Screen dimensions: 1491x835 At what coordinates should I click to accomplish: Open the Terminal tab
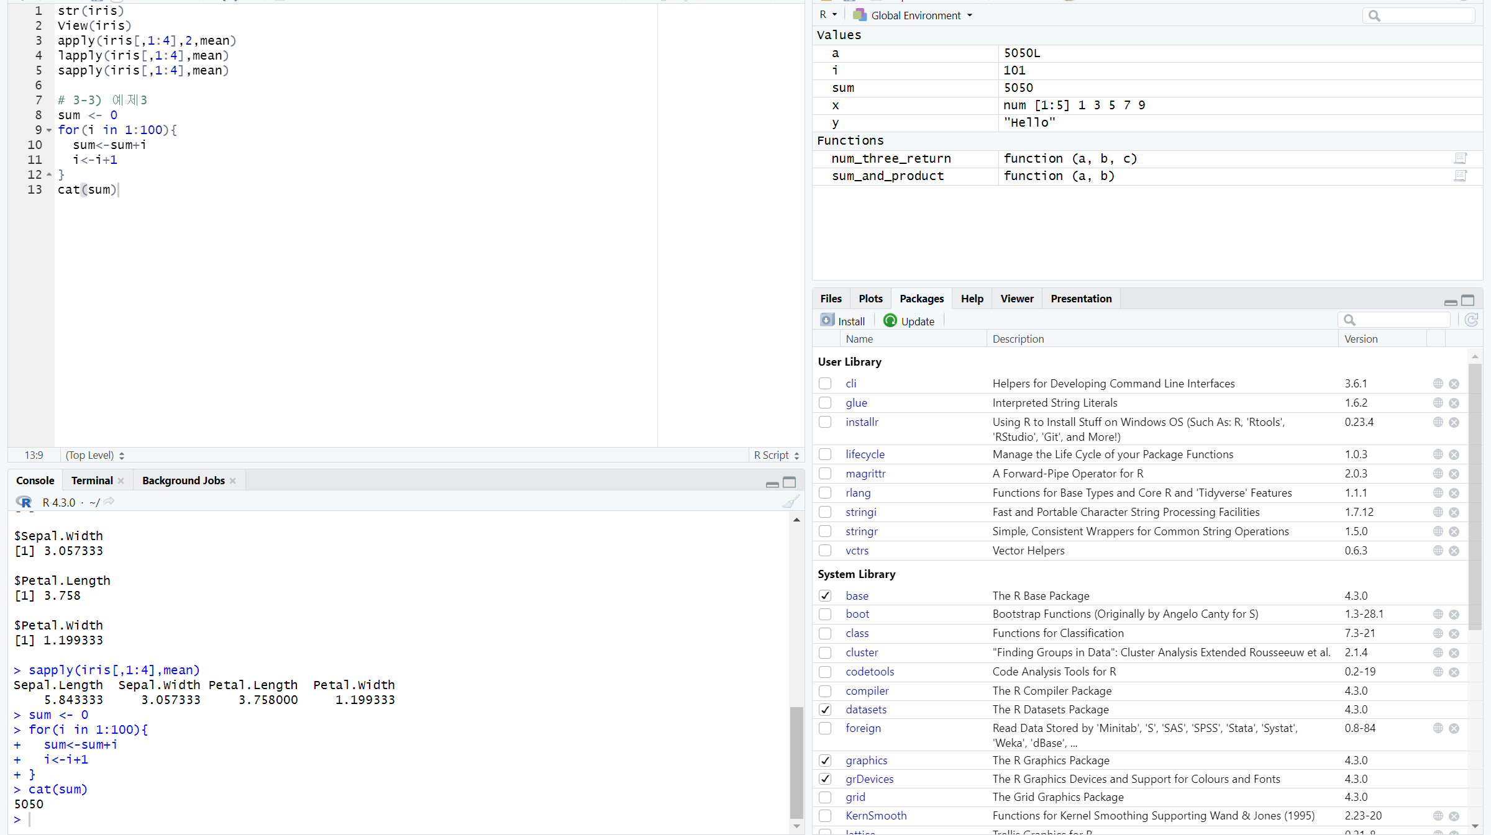click(92, 481)
